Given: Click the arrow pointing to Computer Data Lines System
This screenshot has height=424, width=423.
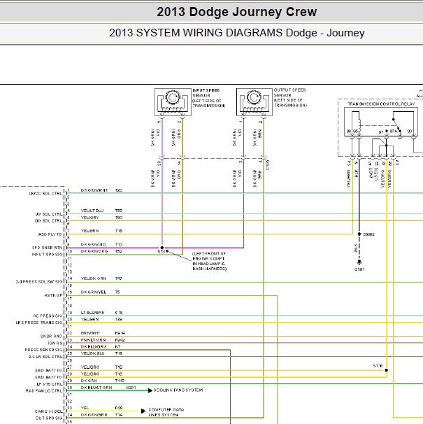Looking at the screenshot, I should point(143,411).
